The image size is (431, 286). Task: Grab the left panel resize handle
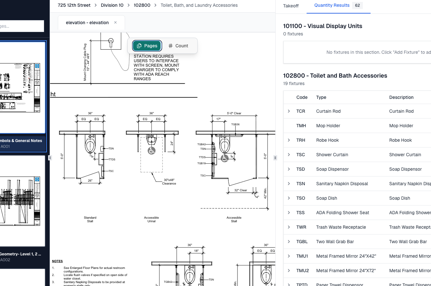pos(50,158)
